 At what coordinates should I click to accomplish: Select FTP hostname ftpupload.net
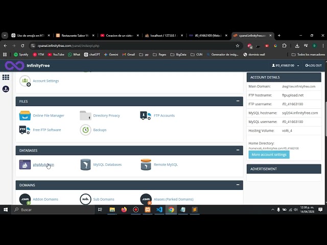[x=293, y=95]
